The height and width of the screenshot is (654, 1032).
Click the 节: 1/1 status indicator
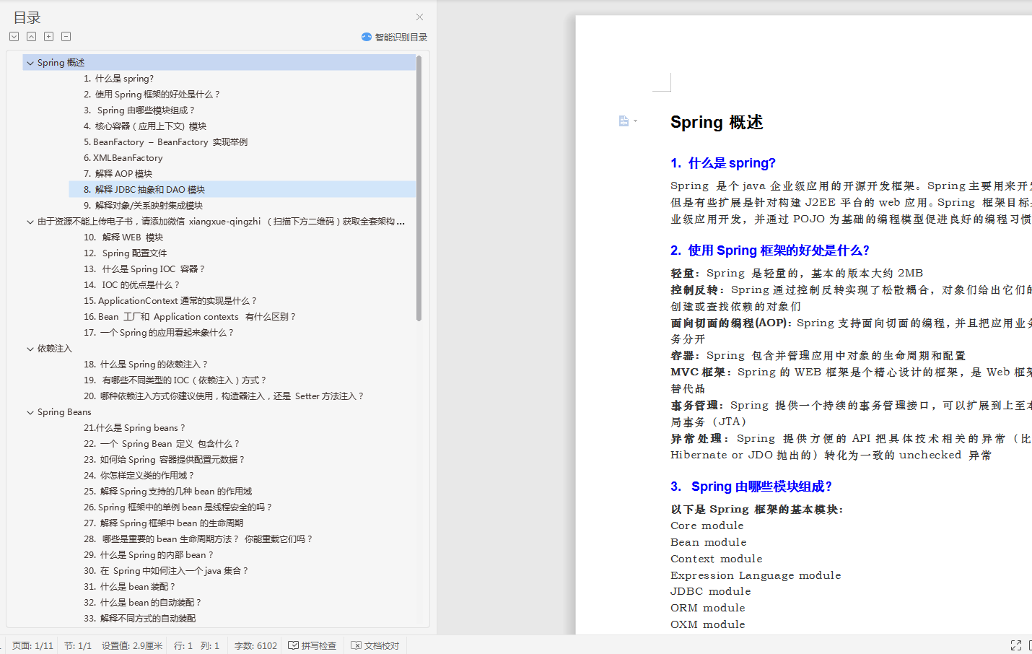78,646
